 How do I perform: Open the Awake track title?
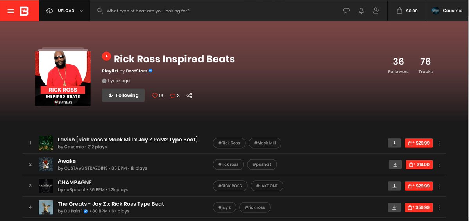coord(67,161)
